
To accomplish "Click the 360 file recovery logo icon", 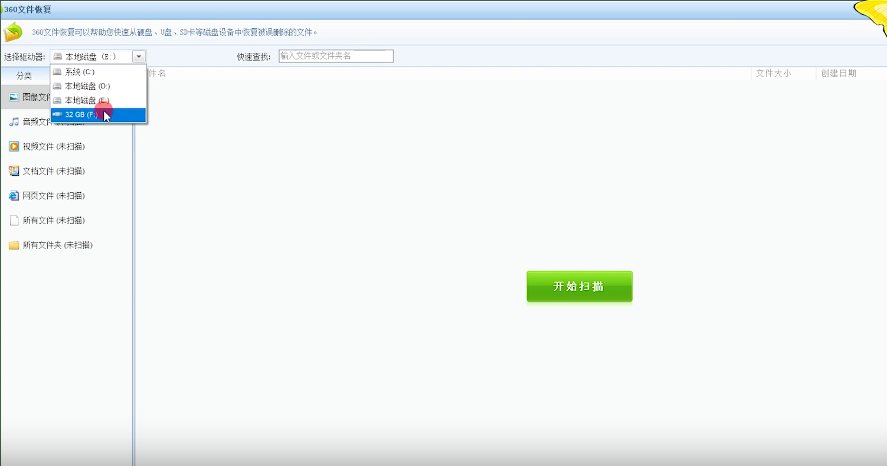I will [12, 32].
